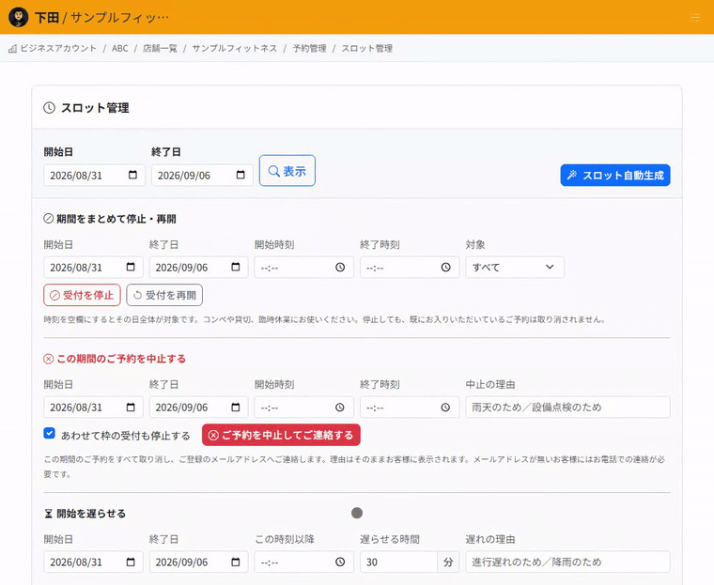This screenshot has width=714, height=585.
Task: Click the 受付を停止 button
Action: point(82,295)
